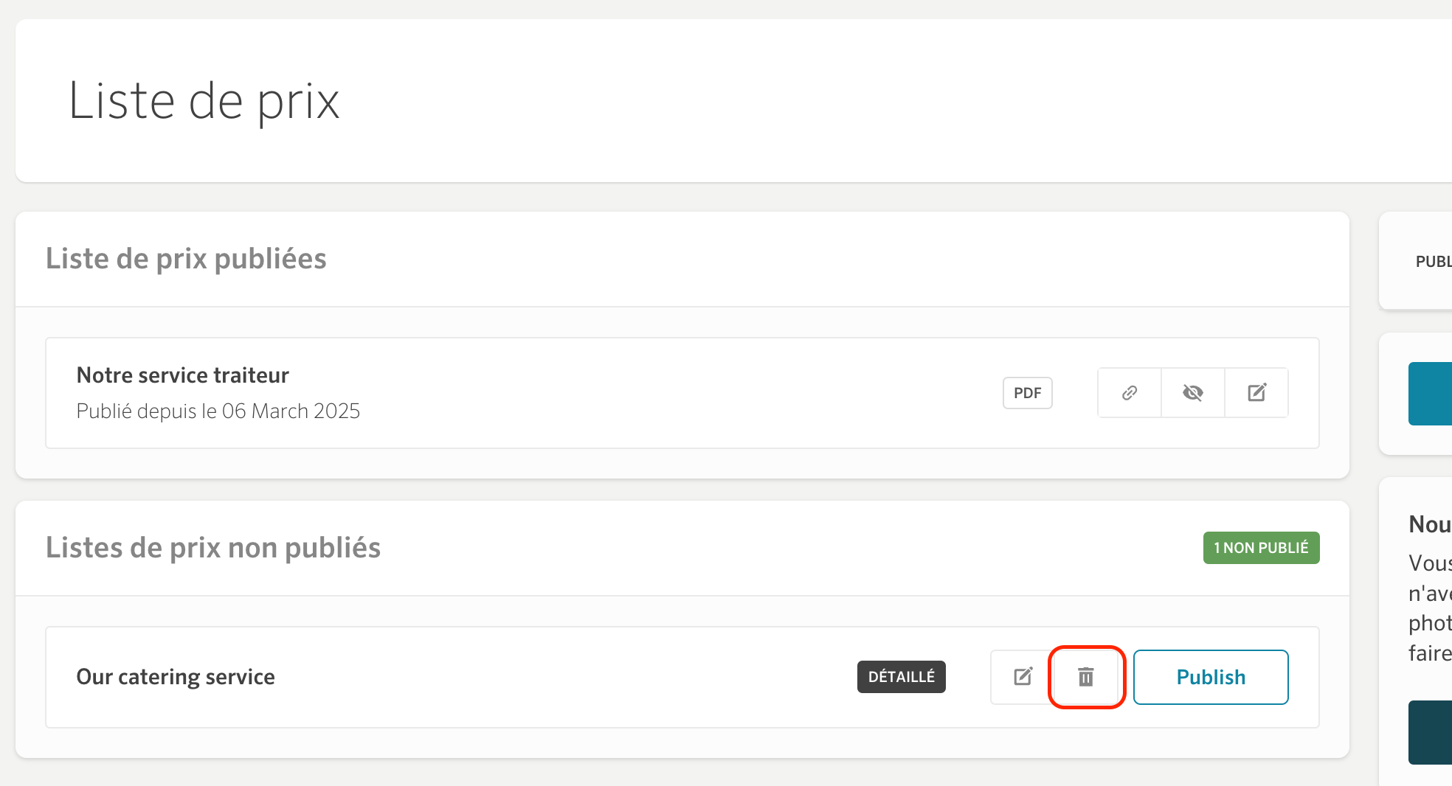Copy link for Notre service traiteur

point(1130,393)
